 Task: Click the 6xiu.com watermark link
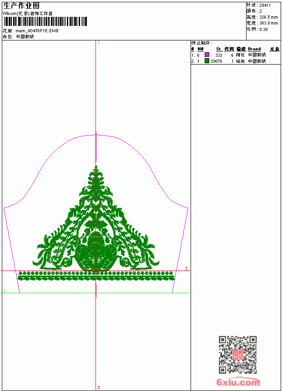point(238,382)
